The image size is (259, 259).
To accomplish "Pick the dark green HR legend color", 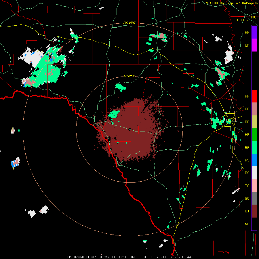I will point(254,135).
